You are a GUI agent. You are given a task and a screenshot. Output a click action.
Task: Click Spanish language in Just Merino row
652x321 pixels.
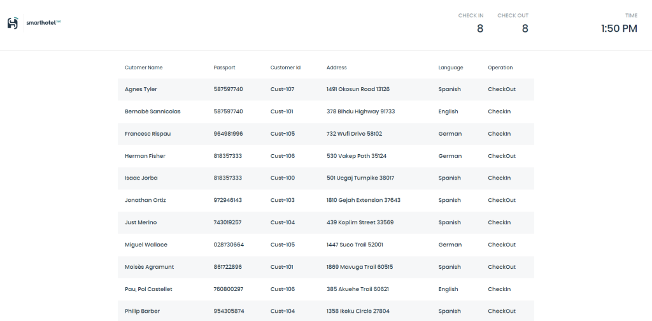[x=450, y=222]
